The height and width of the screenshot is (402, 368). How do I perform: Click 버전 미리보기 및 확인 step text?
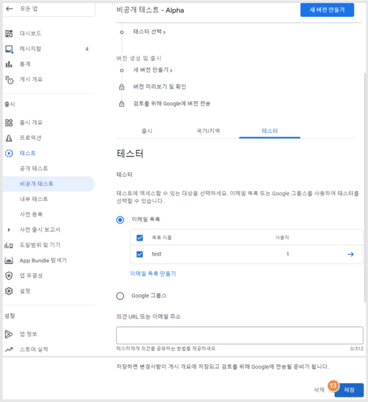tap(160, 87)
